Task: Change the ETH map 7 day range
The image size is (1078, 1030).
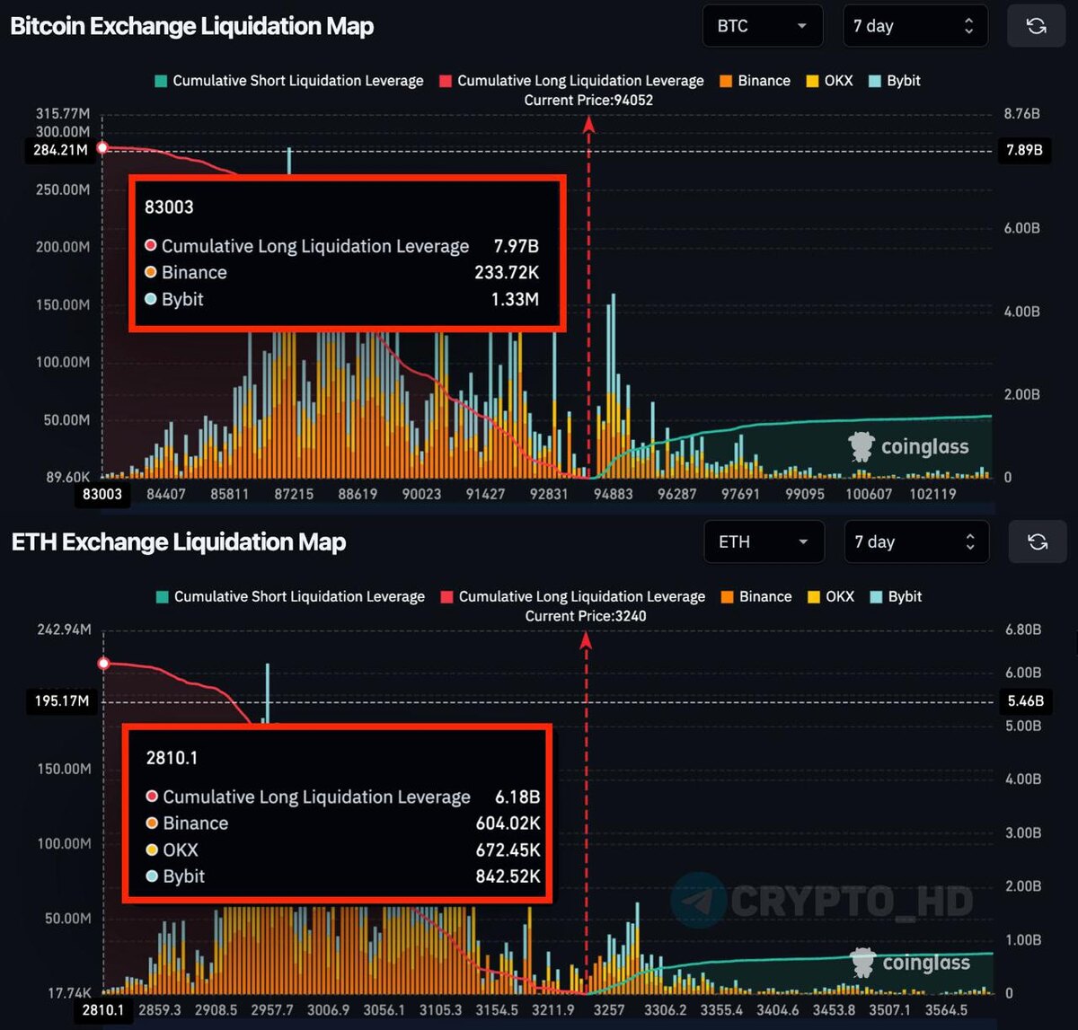Action: tap(915, 541)
